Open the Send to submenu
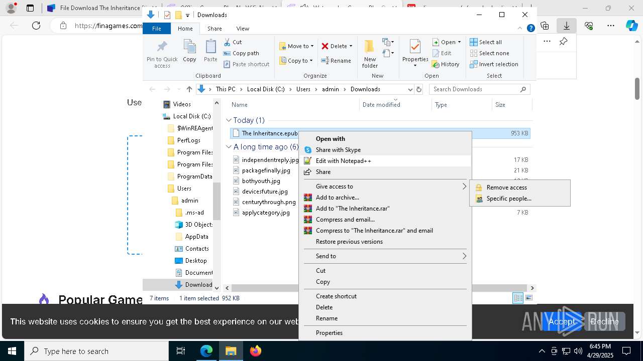 (385, 256)
